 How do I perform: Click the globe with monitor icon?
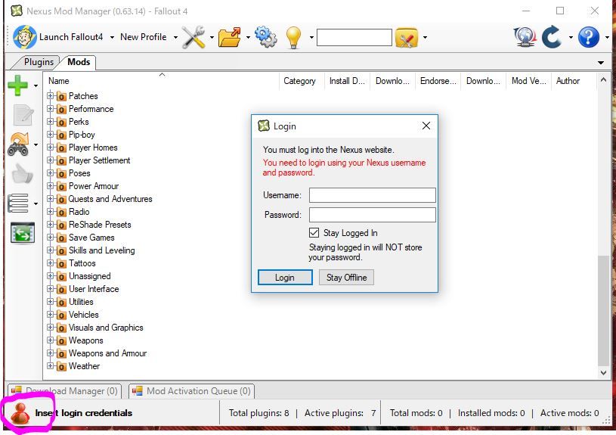click(524, 37)
